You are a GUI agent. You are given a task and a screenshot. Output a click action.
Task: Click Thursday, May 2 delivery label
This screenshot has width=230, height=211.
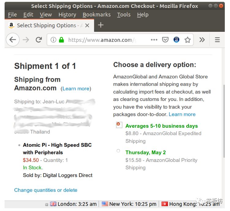pyautogui.click(x=146, y=152)
